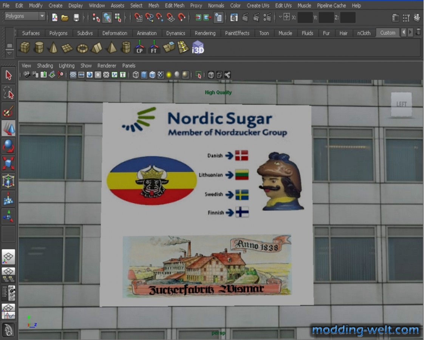Toggle wireframe on shaded display
The image size is (425, 340).
(152, 75)
